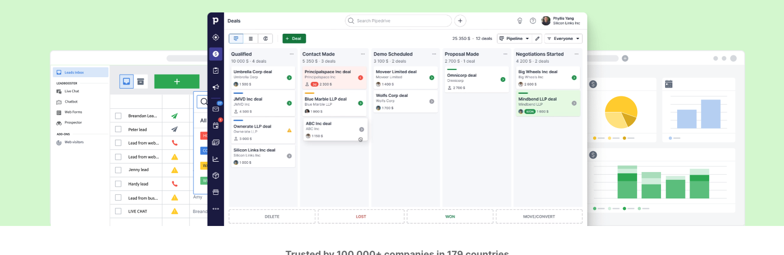Select Leads Inbox in leads window

click(x=80, y=73)
